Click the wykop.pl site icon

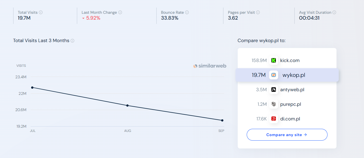pos(274,75)
